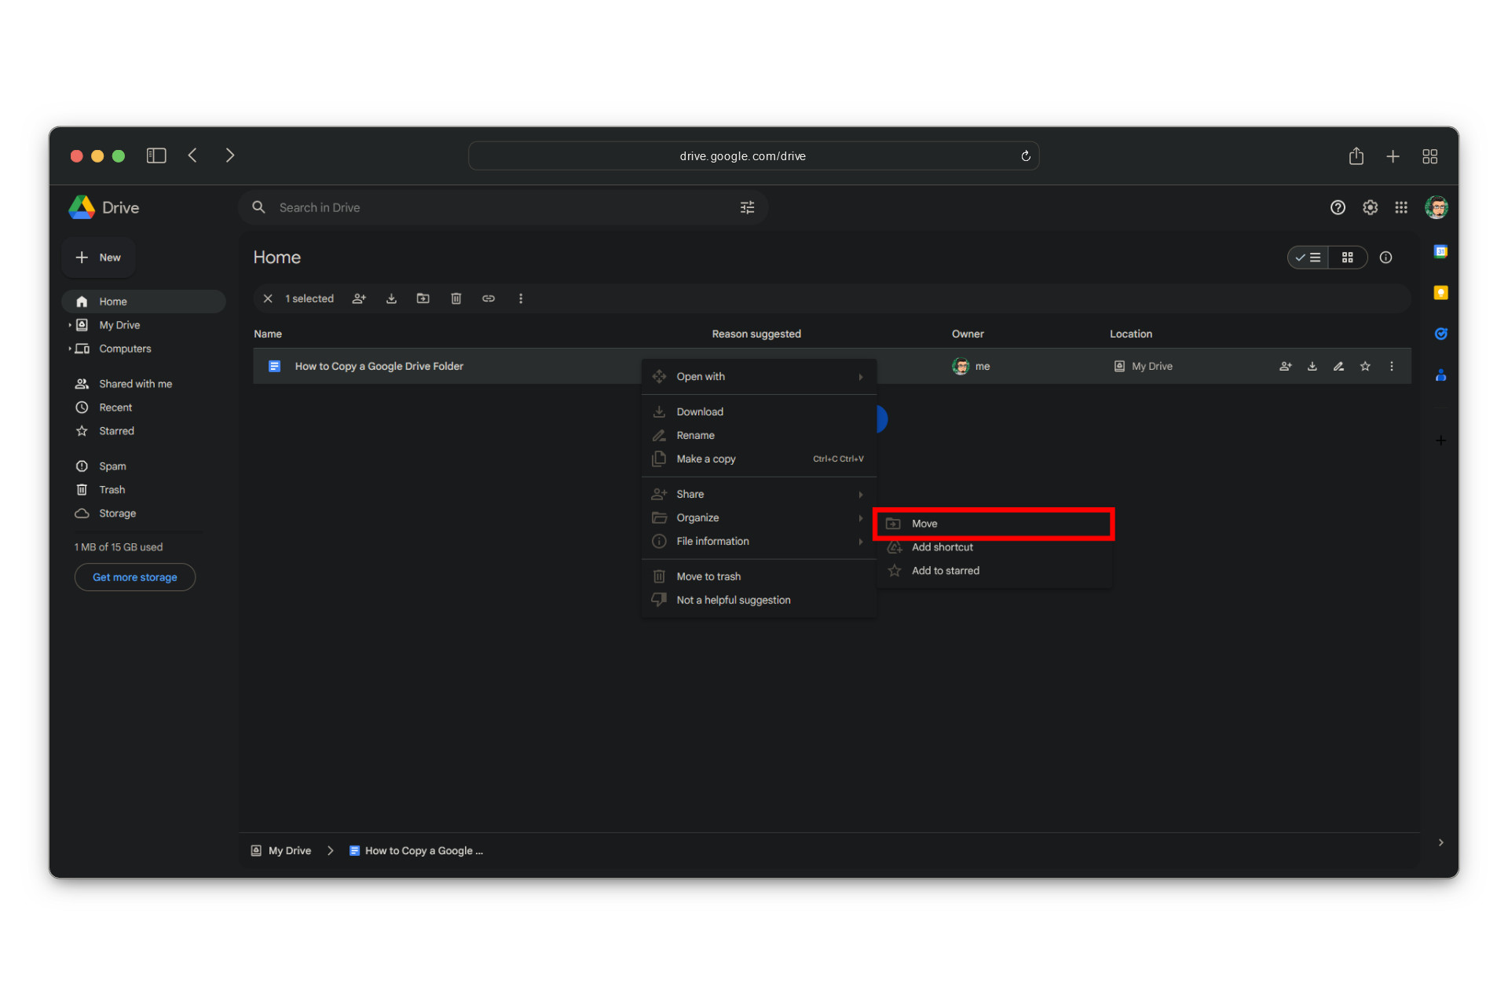Click the New button
The width and height of the screenshot is (1508, 1005).
pyautogui.click(x=98, y=258)
